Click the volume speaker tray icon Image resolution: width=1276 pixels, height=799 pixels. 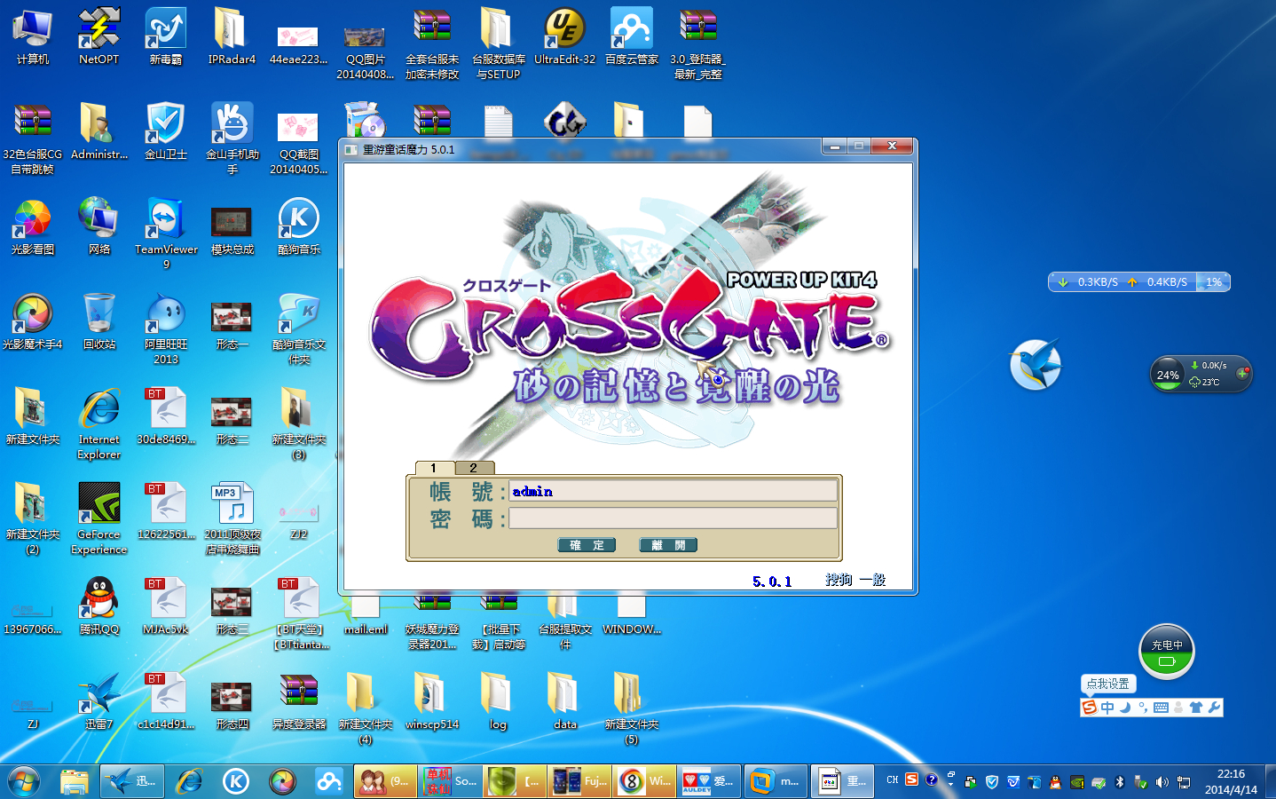[1162, 782]
